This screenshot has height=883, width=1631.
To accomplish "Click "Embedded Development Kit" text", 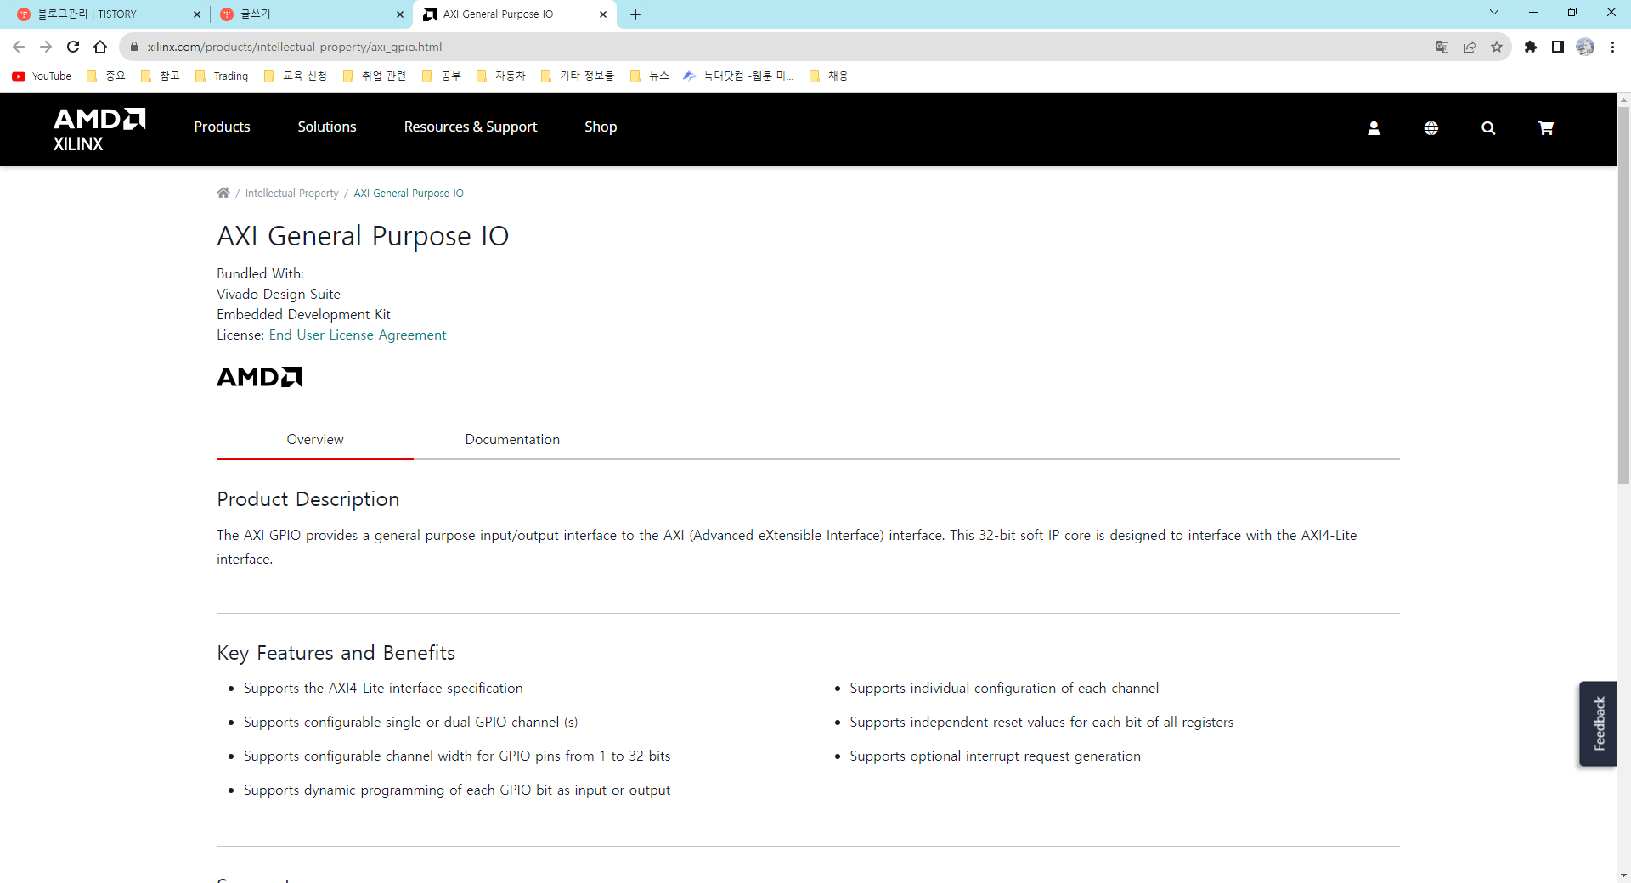I will pos(303,315).
